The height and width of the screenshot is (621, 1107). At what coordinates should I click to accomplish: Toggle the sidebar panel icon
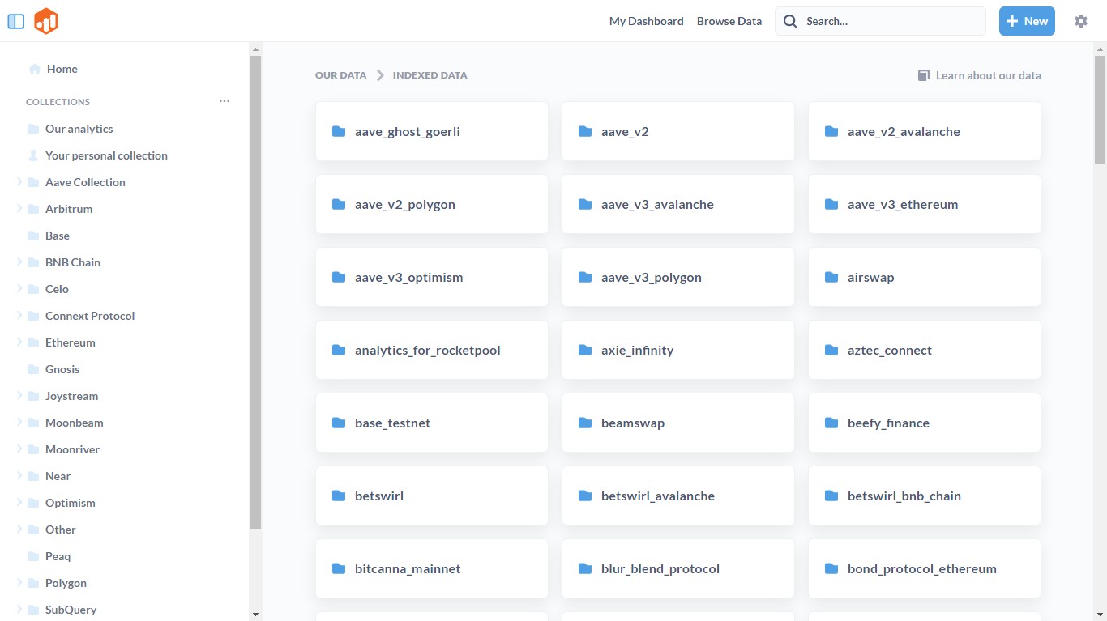[15, 21]
